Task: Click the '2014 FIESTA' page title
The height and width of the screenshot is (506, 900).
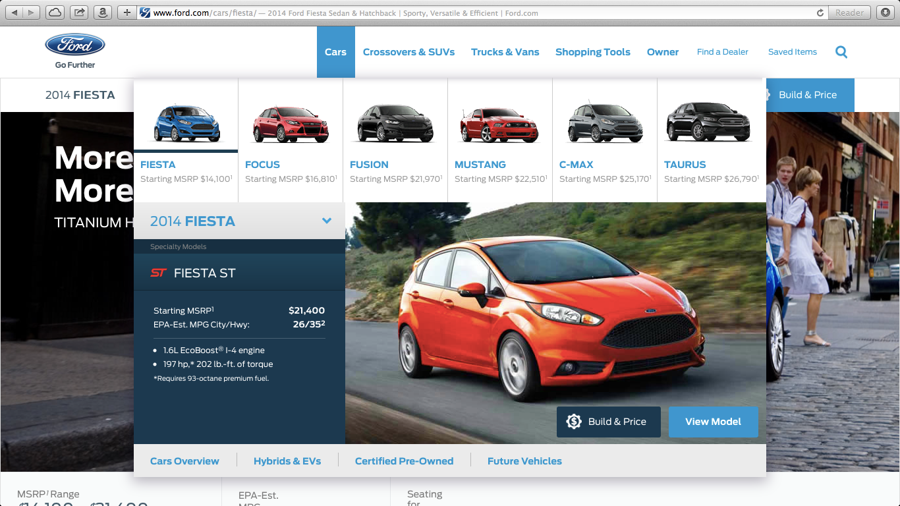Action: pos(80,95)
